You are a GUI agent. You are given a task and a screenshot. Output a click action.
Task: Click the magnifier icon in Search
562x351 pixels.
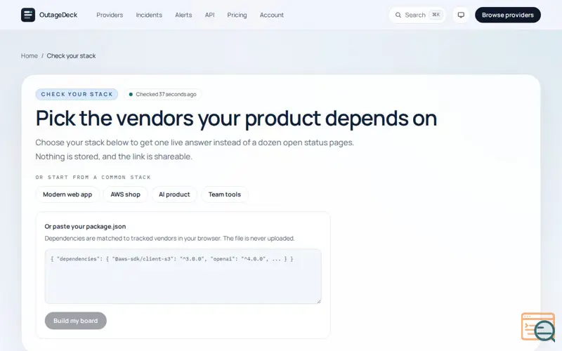(x=398, y=15)
